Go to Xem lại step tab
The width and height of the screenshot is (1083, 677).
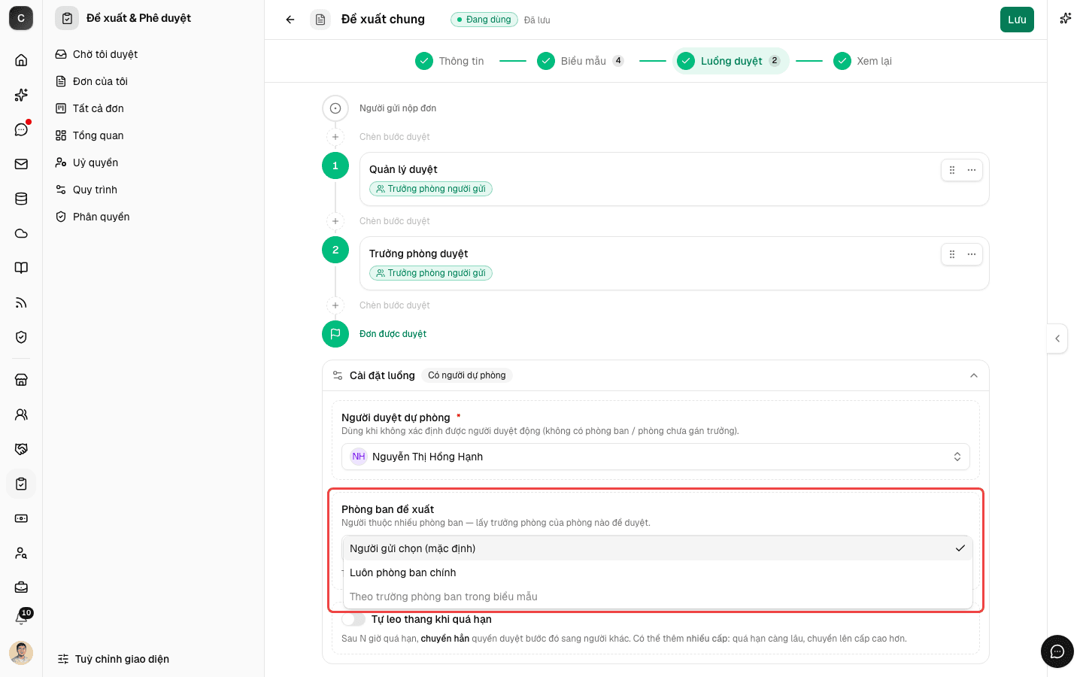[x=863, y=61]
